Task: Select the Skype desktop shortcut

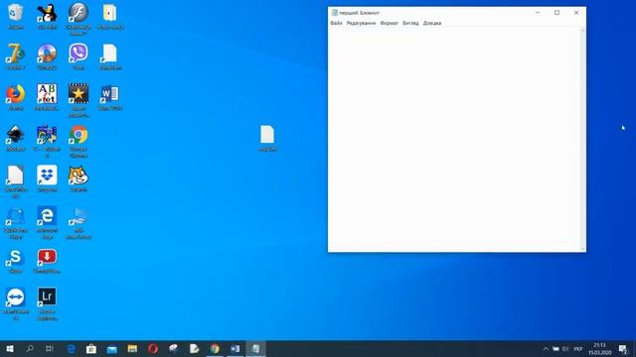Action: 16,261
